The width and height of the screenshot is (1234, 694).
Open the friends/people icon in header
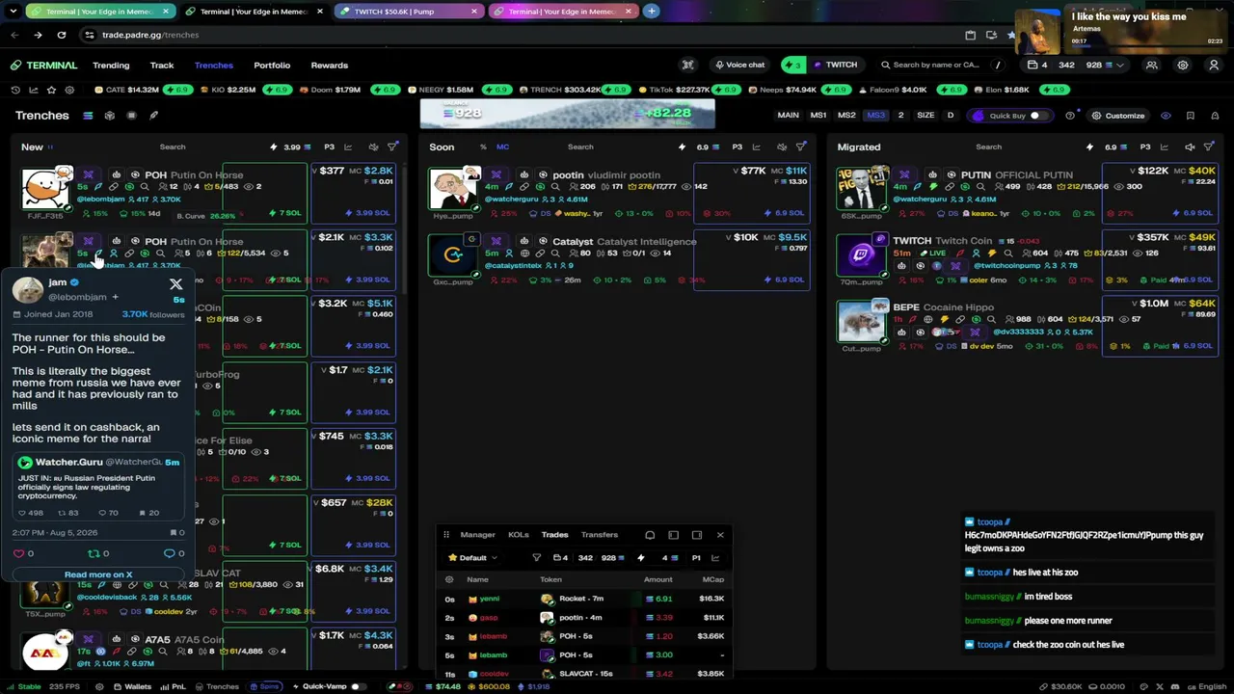click(1151, 66)
